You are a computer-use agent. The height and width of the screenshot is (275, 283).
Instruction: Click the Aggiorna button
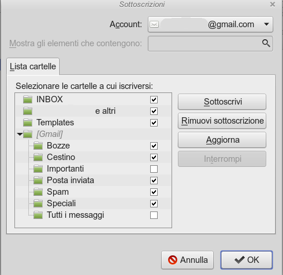222,140
